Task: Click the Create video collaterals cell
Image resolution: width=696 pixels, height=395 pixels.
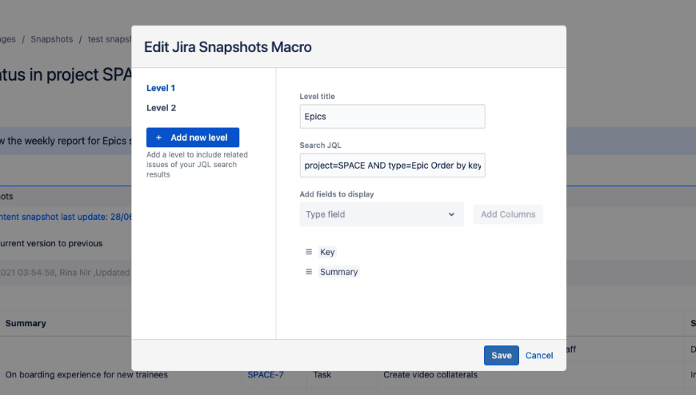Action: pyautogui.click(x=430, y=374)
